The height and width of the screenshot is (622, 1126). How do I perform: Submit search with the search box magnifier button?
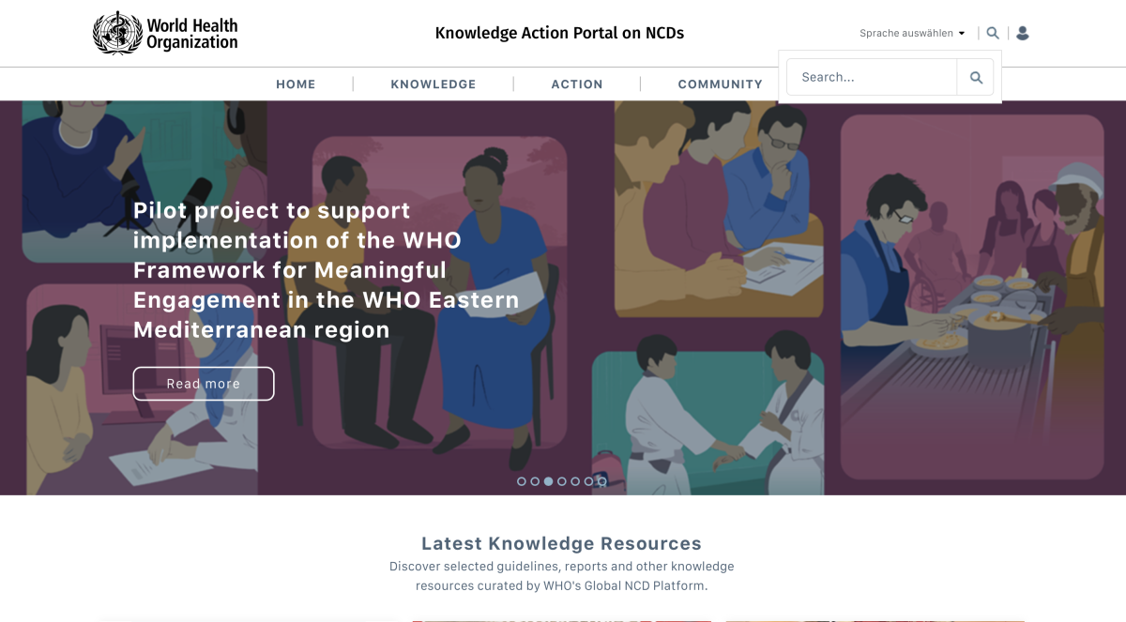[x=976, y=77]
